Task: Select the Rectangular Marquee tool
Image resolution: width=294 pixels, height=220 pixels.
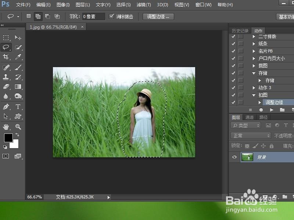Action: 6,38
